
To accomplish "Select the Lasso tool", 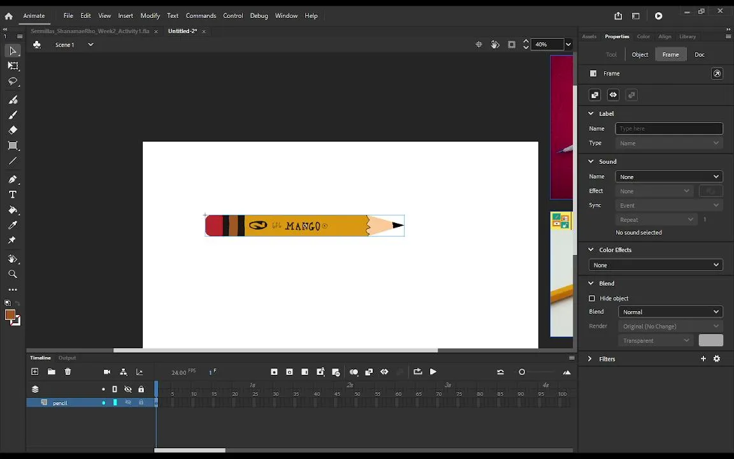I will click(13, 82).
